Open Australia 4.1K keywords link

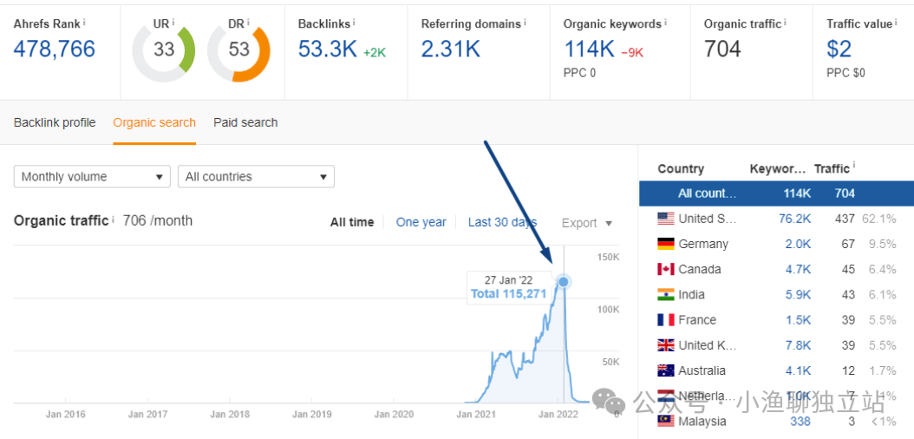tap(798, 370)
